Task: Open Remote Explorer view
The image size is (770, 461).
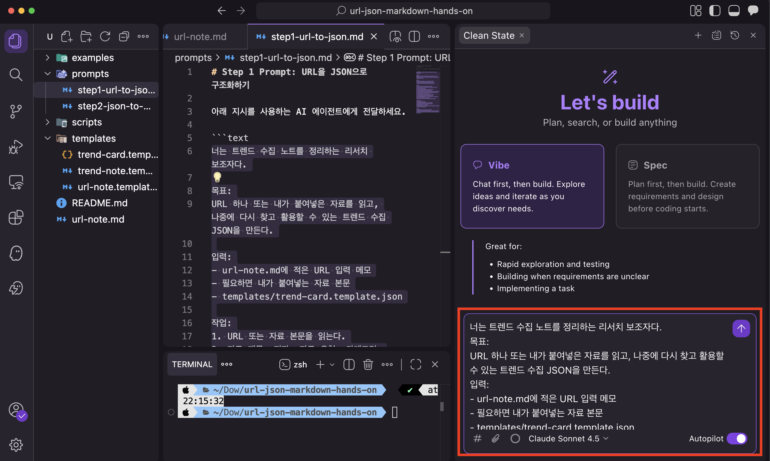Action: coord(16,182)
